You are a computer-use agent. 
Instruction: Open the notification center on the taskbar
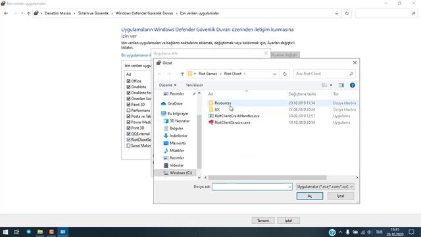click(411, 232)
